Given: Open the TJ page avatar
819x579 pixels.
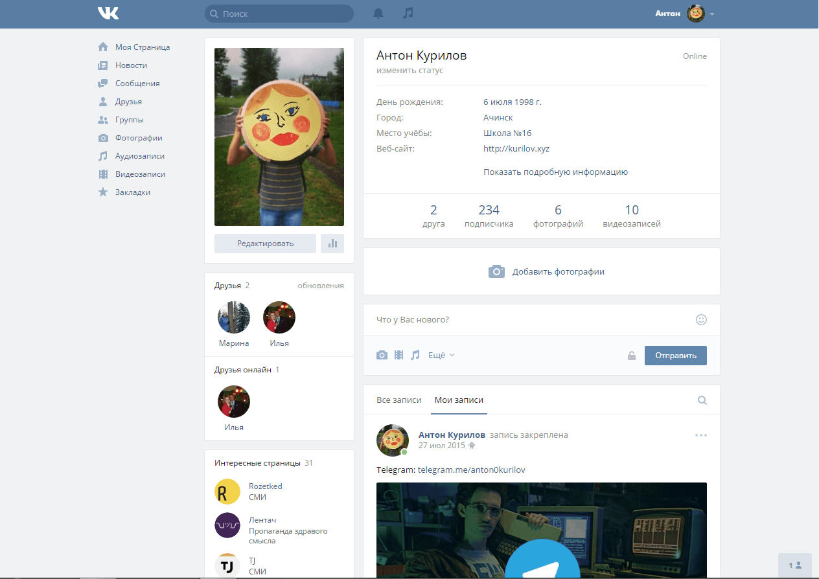Looking at the screenshot, I should 227,567.
